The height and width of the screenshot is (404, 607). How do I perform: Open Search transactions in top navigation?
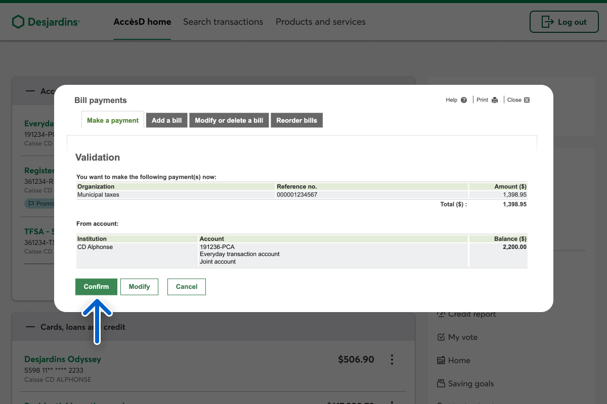pos(223,22)
